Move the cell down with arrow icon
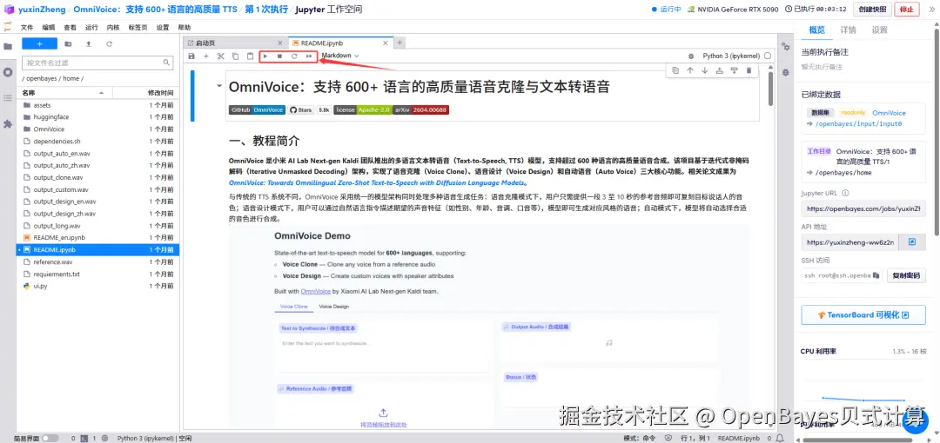The image size is (940, 443). pos(704,70)
